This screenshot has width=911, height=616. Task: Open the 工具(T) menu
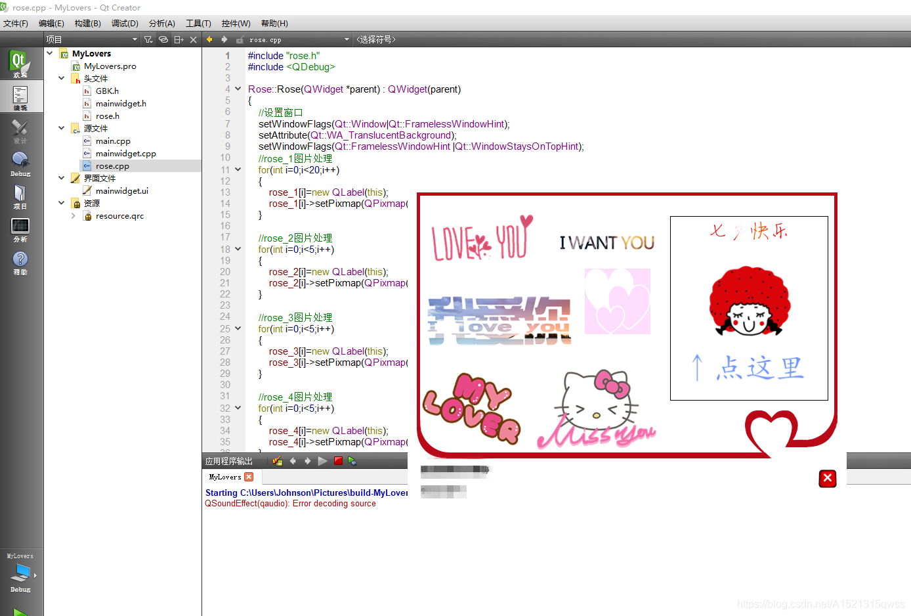click(198, 23)
